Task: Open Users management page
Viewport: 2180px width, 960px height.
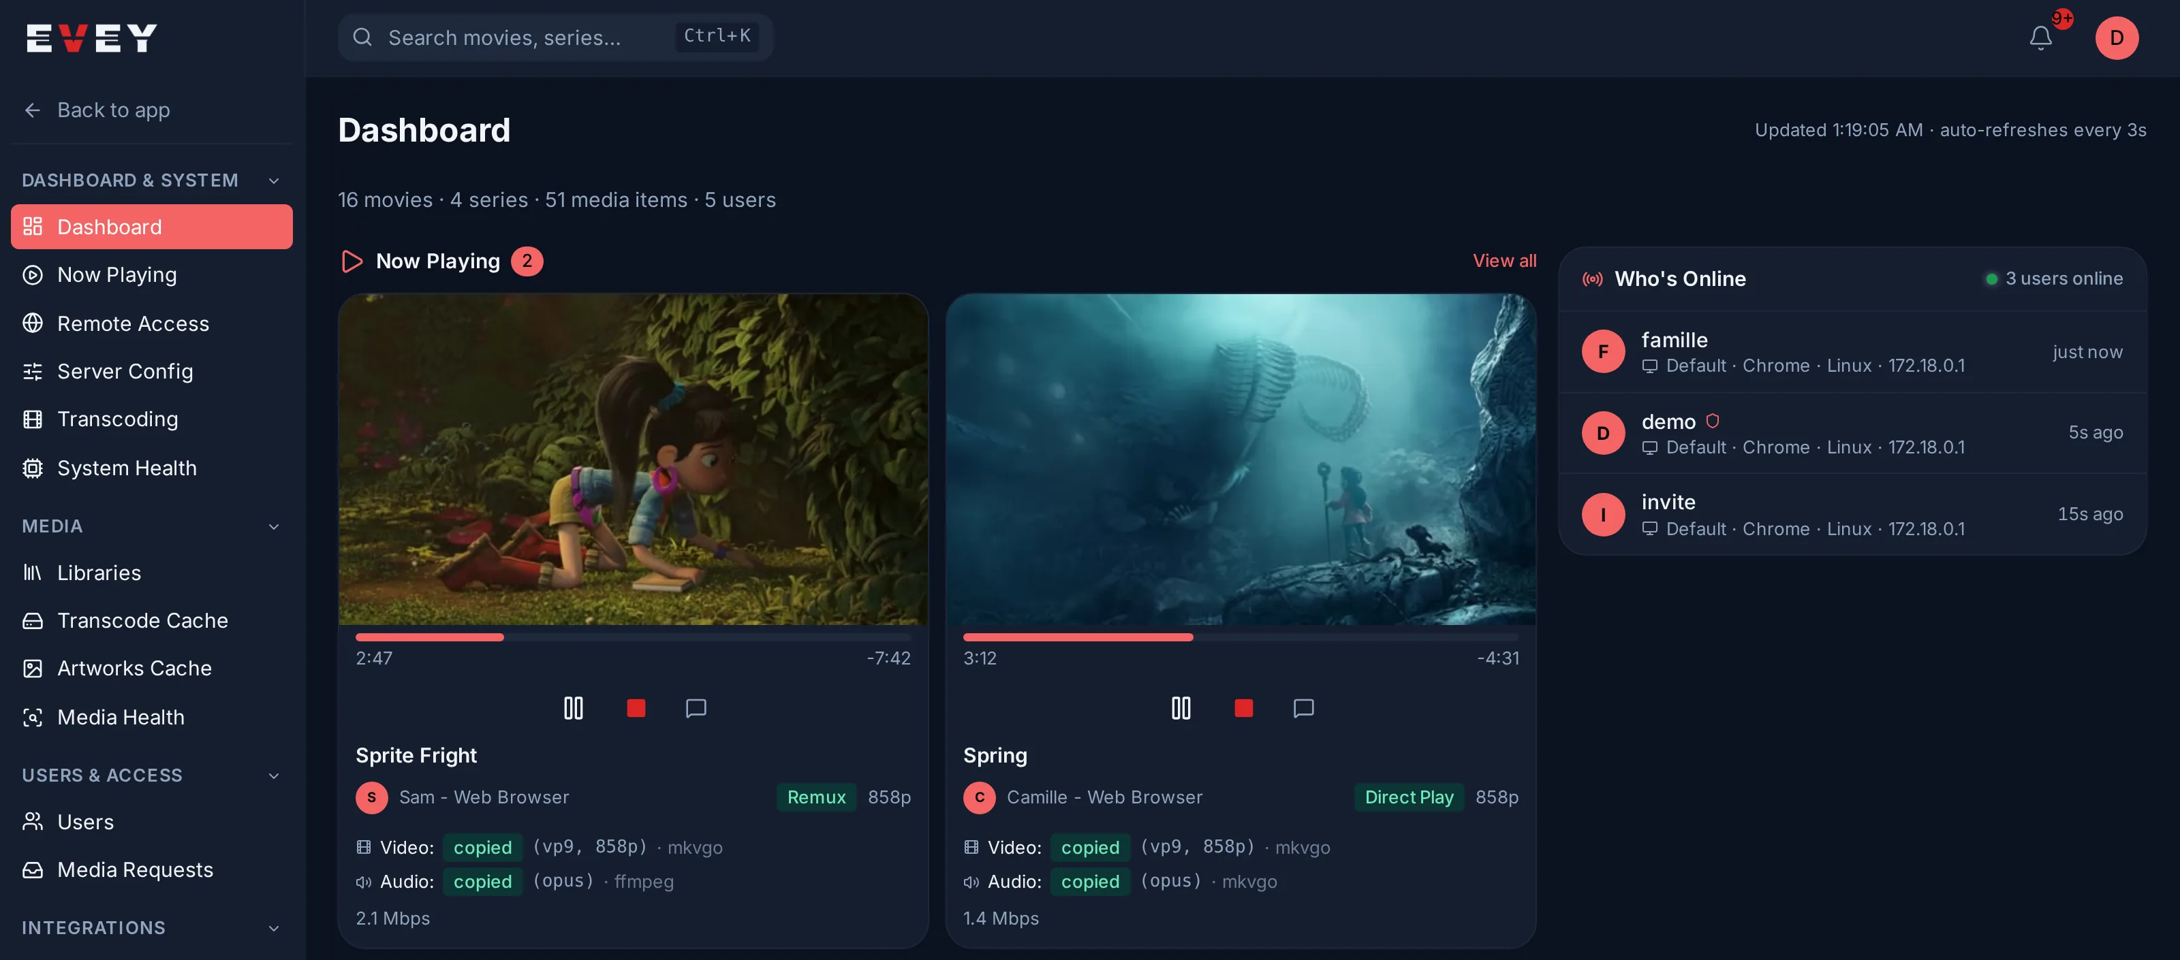Action: point(151,822)
